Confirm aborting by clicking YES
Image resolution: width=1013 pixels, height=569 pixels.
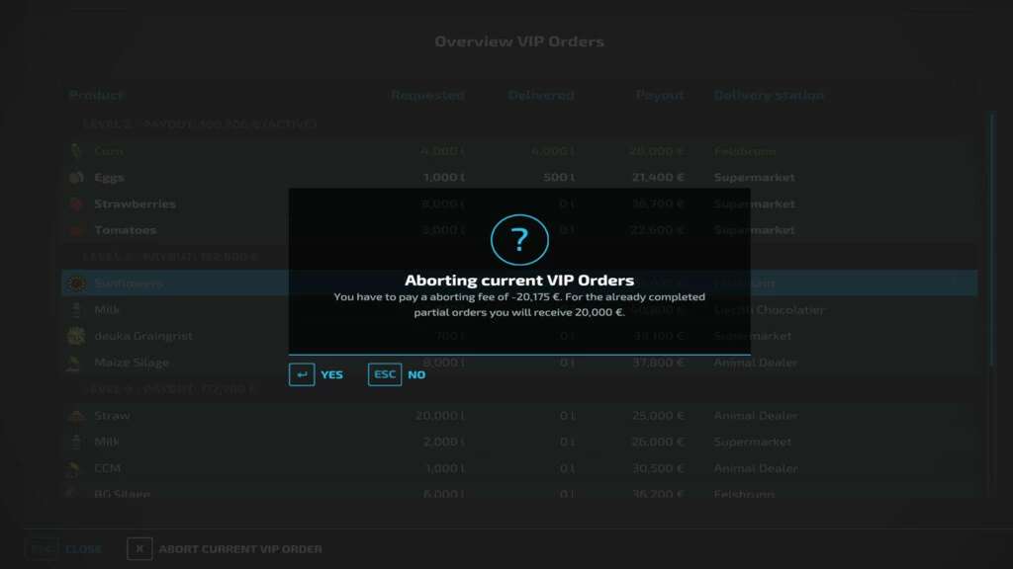click(x=317, y=375)
